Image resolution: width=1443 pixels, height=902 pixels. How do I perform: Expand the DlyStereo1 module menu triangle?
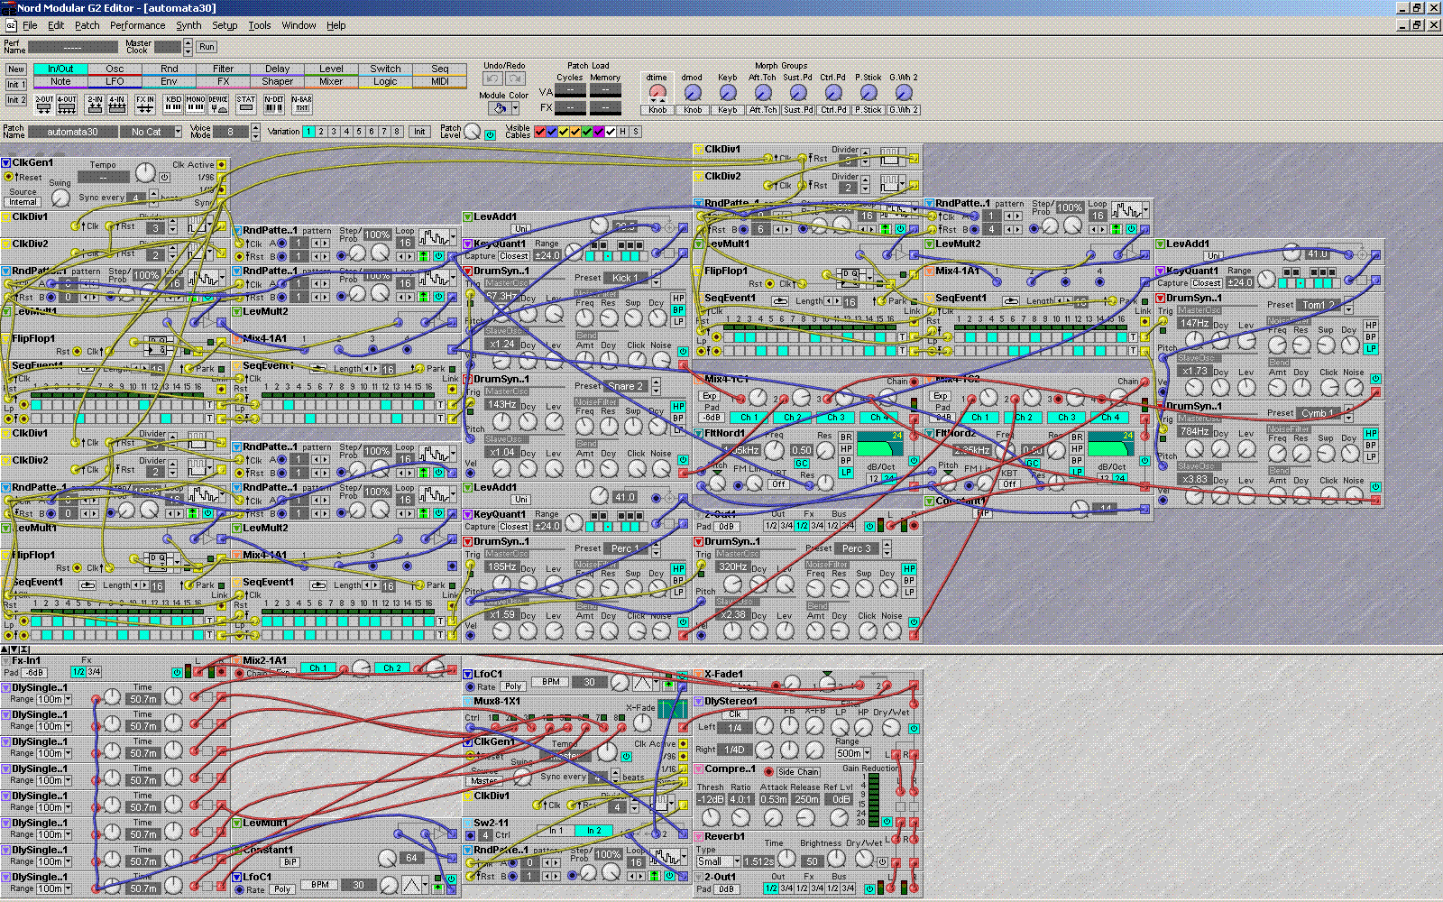pos(699,702)
